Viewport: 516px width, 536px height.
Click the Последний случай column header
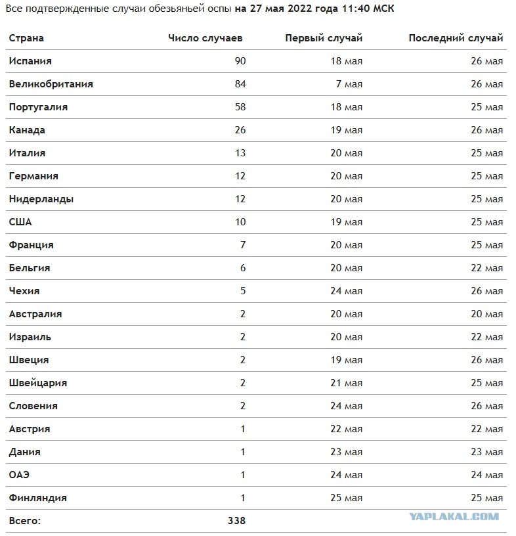(x=456, y=38)
